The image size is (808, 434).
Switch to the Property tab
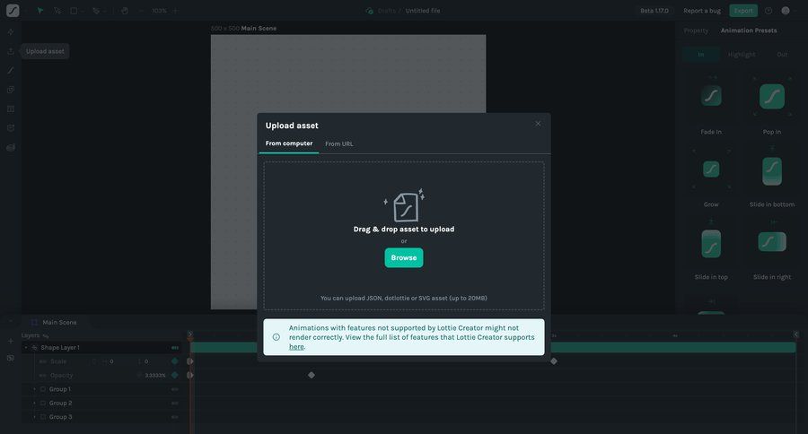(x=696, y=30)
